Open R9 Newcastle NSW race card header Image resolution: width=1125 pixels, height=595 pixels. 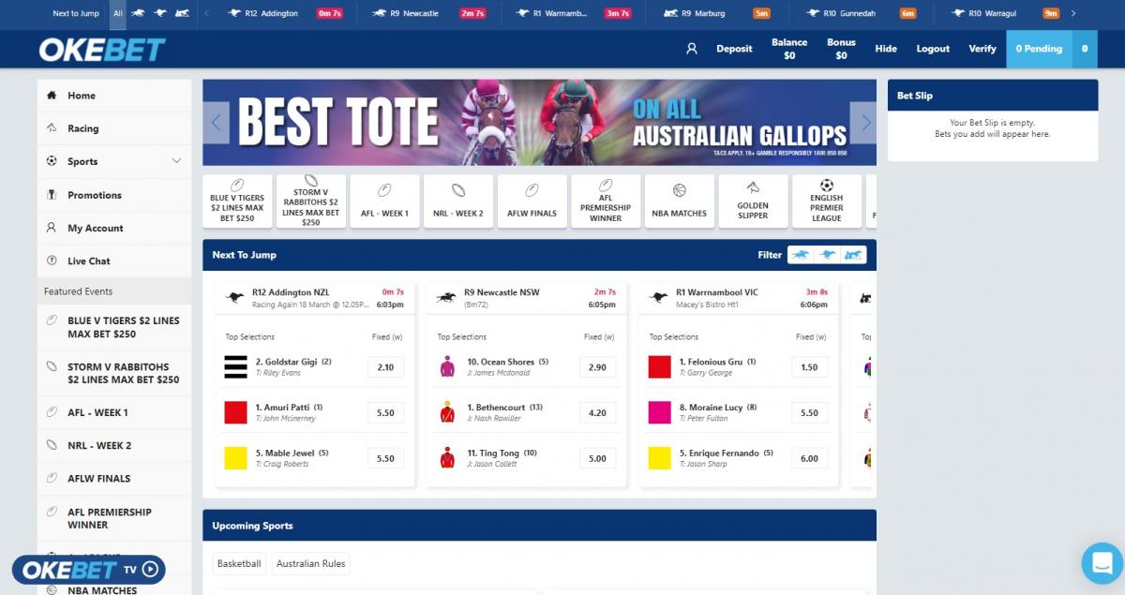[527, 298]
